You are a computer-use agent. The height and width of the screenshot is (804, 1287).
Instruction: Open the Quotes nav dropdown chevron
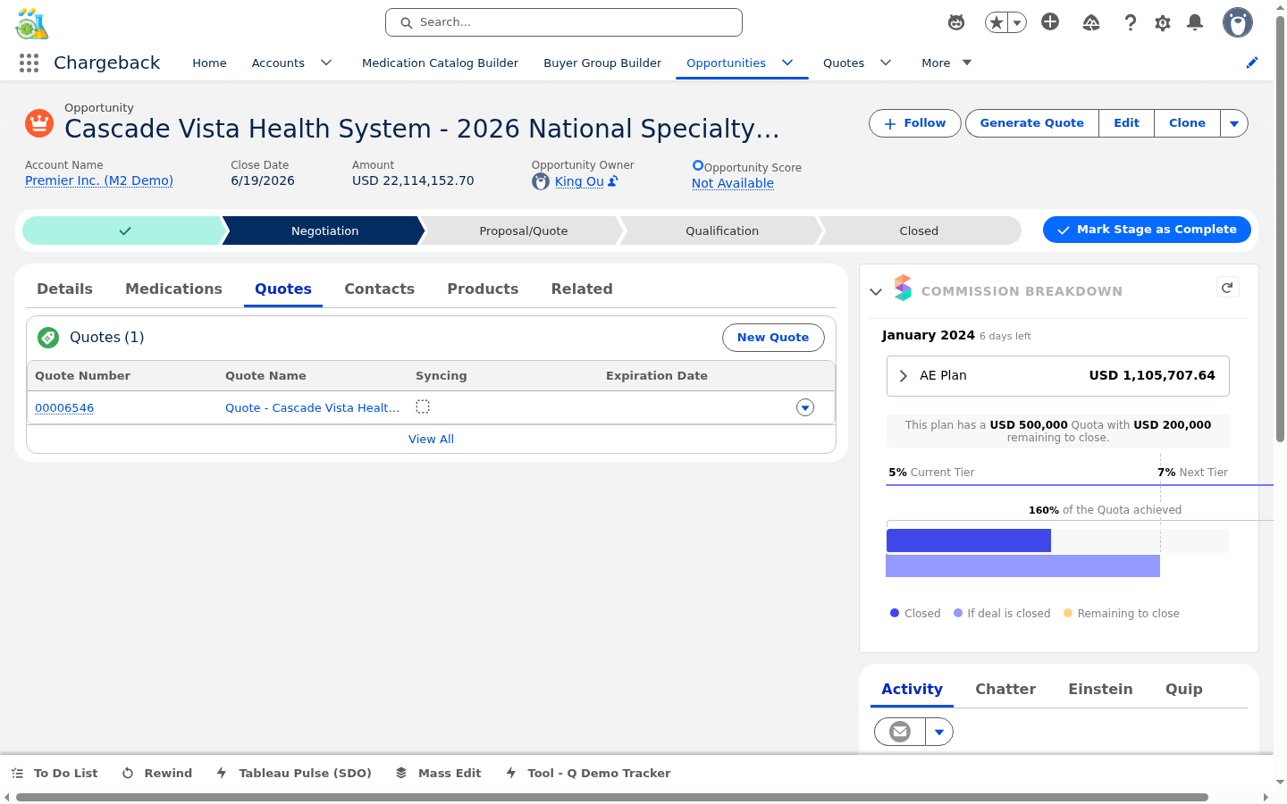[x=886, y=63]
